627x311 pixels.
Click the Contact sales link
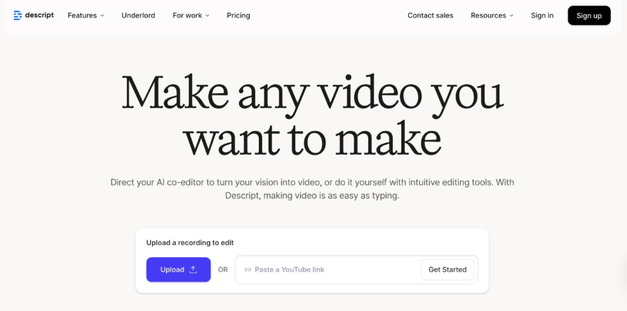pos(430,15)
